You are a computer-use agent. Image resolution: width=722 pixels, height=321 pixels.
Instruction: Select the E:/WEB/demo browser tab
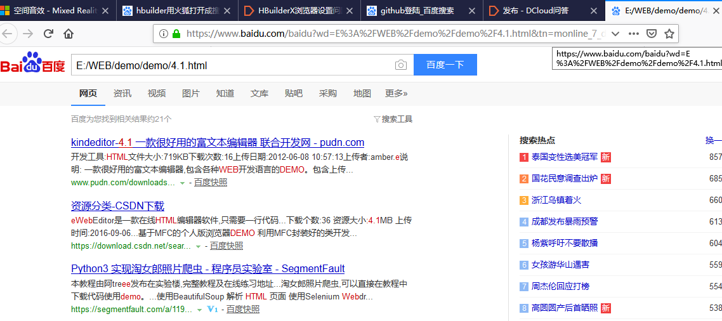click(x=664, y=10)
